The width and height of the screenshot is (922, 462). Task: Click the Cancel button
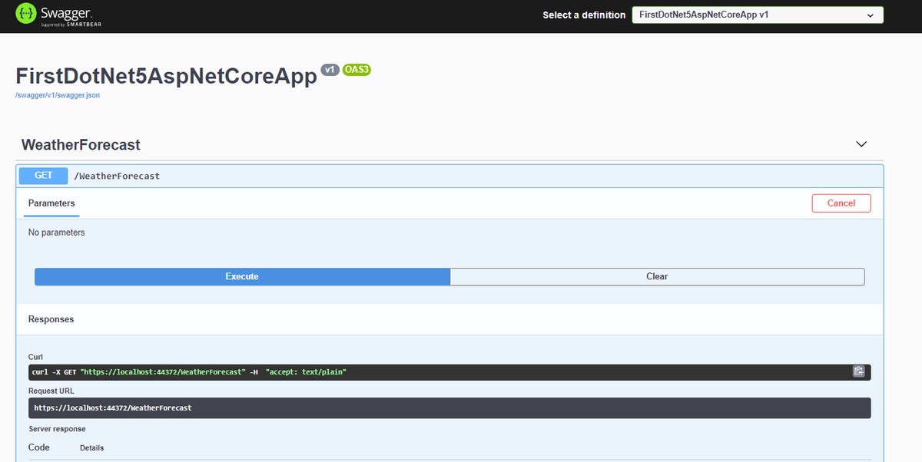(841, 203)
